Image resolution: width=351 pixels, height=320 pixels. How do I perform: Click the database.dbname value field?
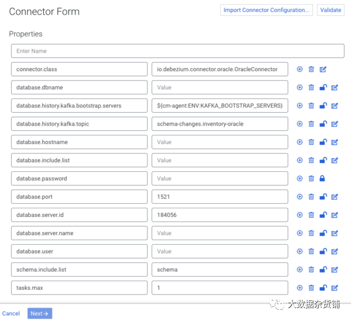pyautogui.click(x=220, y=87)
